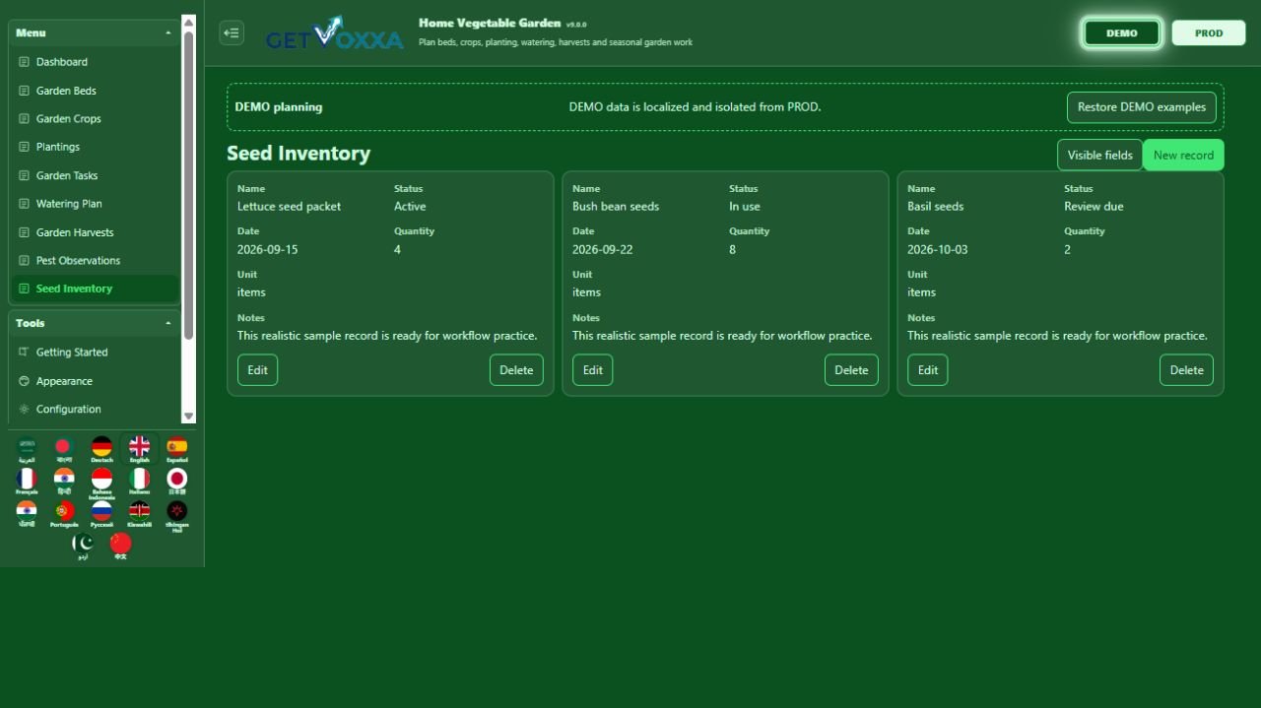Image resolution: width=1261 pixels, height=708 pixels.
Task: Click the sidebar scrollbar down arrow
Action: [189, 417]
